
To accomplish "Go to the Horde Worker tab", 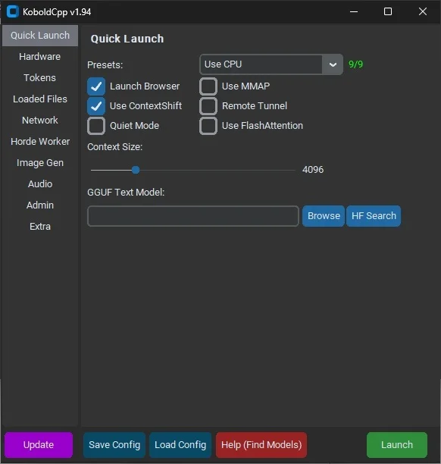I will point(40,142).
